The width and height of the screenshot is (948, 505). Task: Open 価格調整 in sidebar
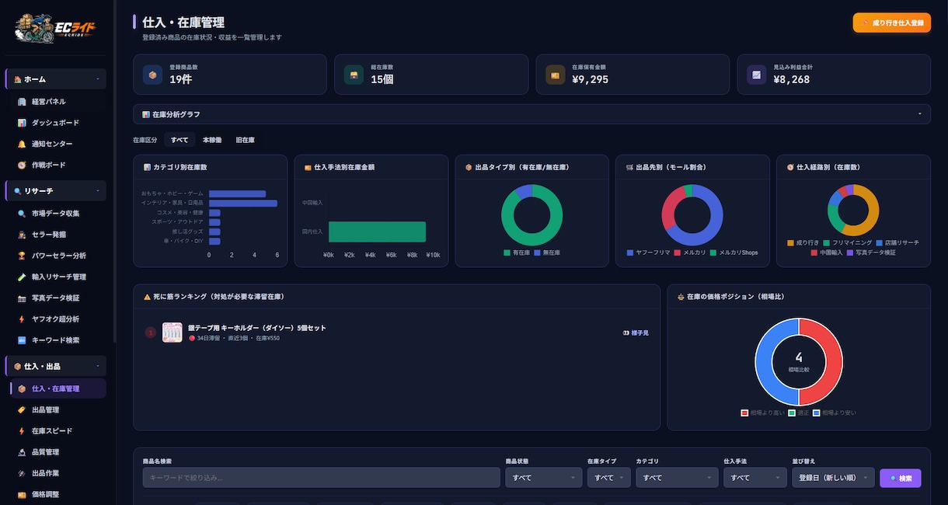click(x=56, y=494)
